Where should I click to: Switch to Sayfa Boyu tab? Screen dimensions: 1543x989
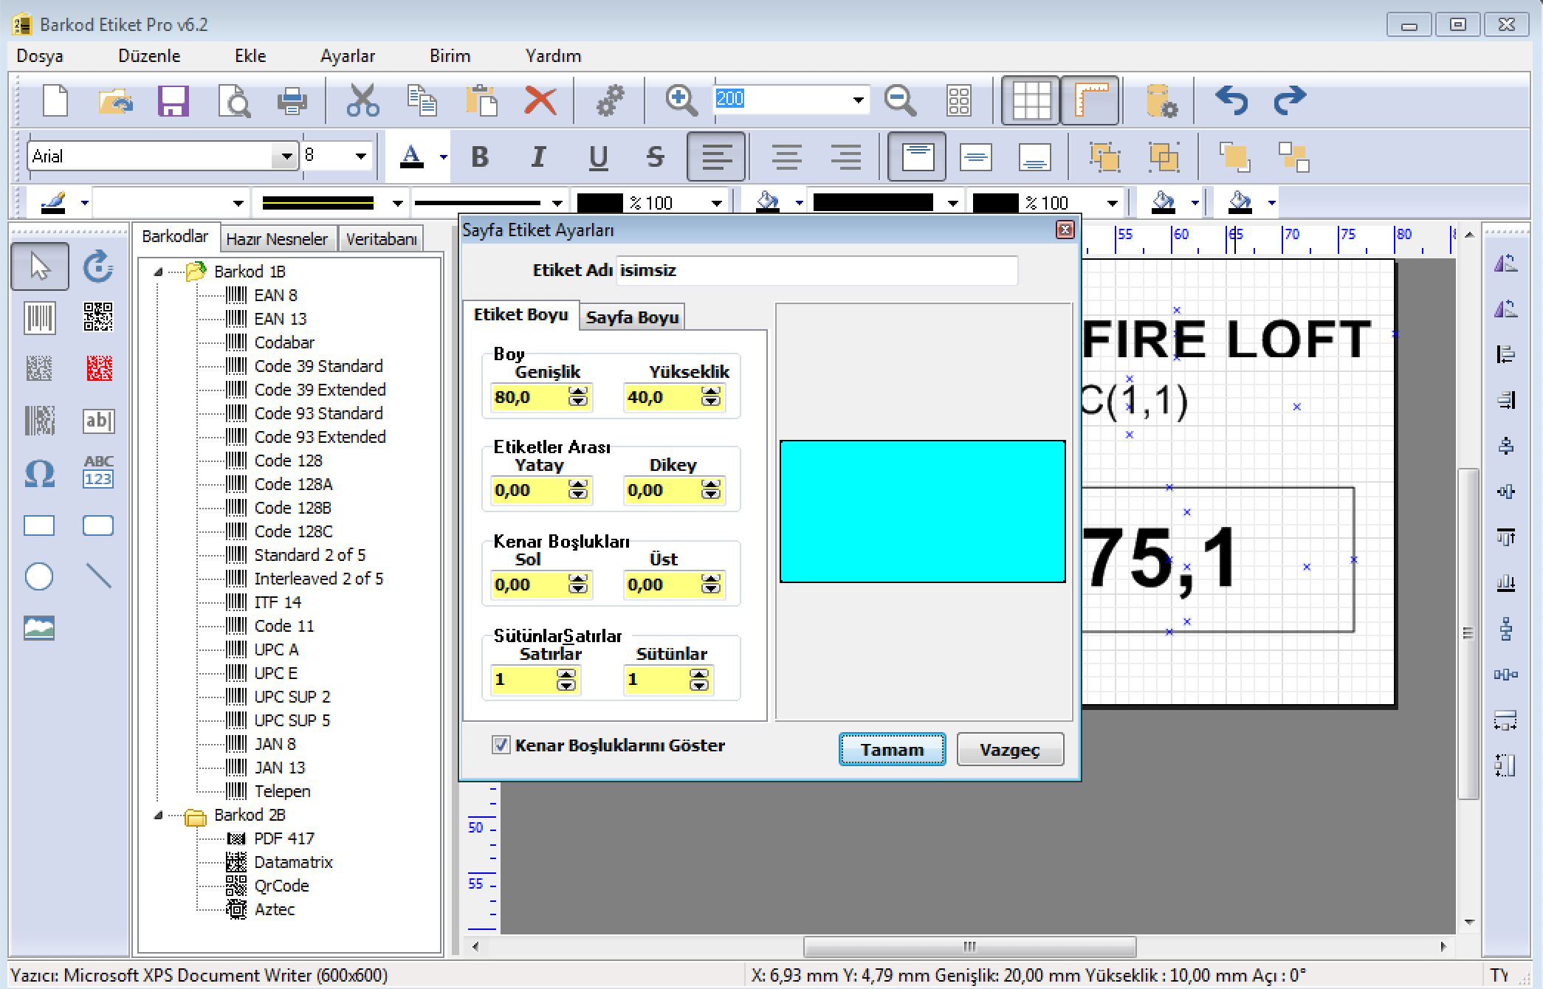(632, 317)
